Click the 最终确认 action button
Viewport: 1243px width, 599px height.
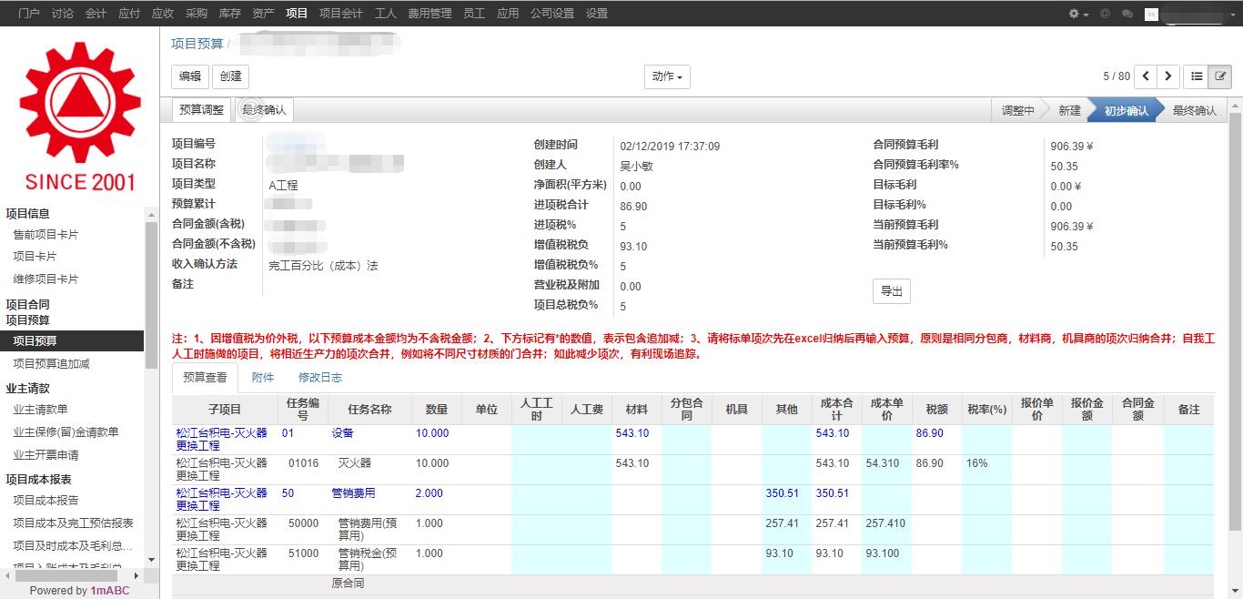click(263, 110)
